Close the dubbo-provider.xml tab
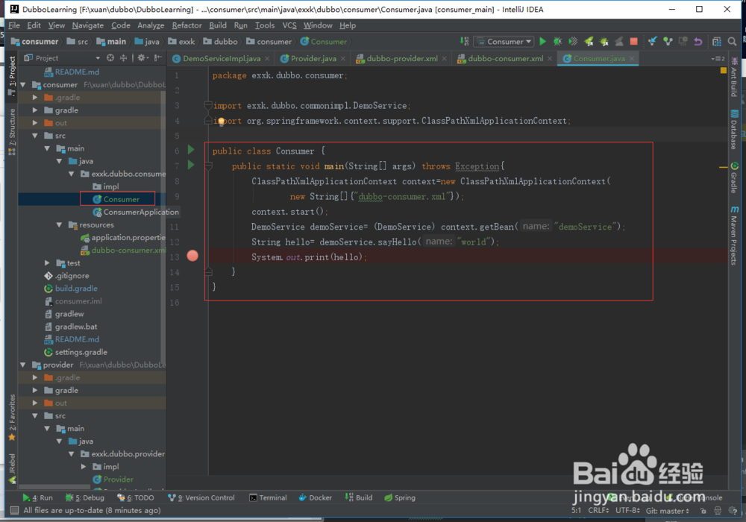 pyautogui.click(x=444, y=58)
